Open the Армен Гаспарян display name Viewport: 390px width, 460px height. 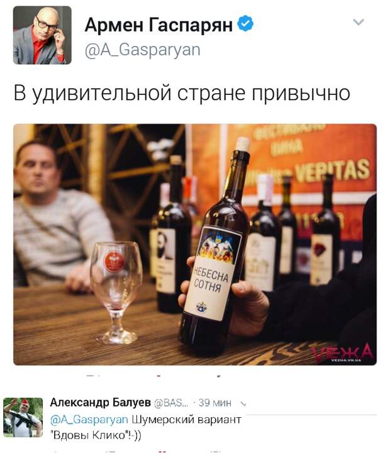(159, 25)
